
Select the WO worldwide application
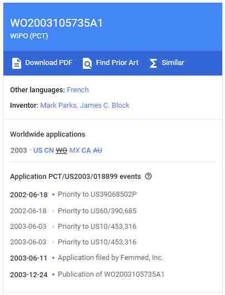pyautogui.click(x=62, y=151)
